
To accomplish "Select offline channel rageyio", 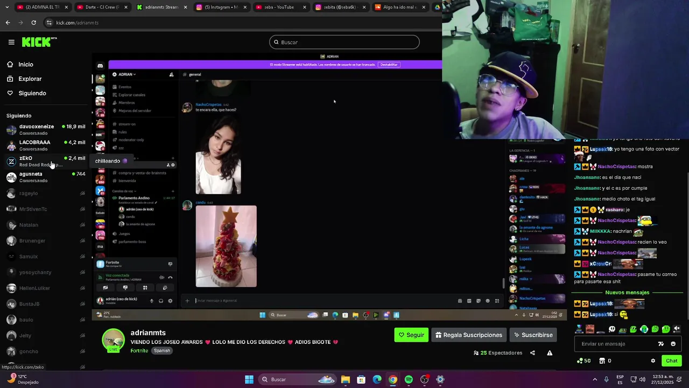I will click(46, 193).
